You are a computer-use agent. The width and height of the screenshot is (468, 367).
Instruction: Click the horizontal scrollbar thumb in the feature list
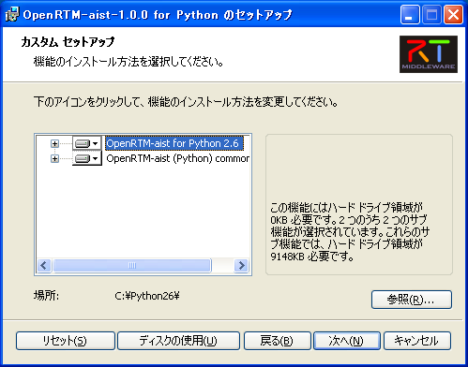pyautogui.click(x=132, y=266)
